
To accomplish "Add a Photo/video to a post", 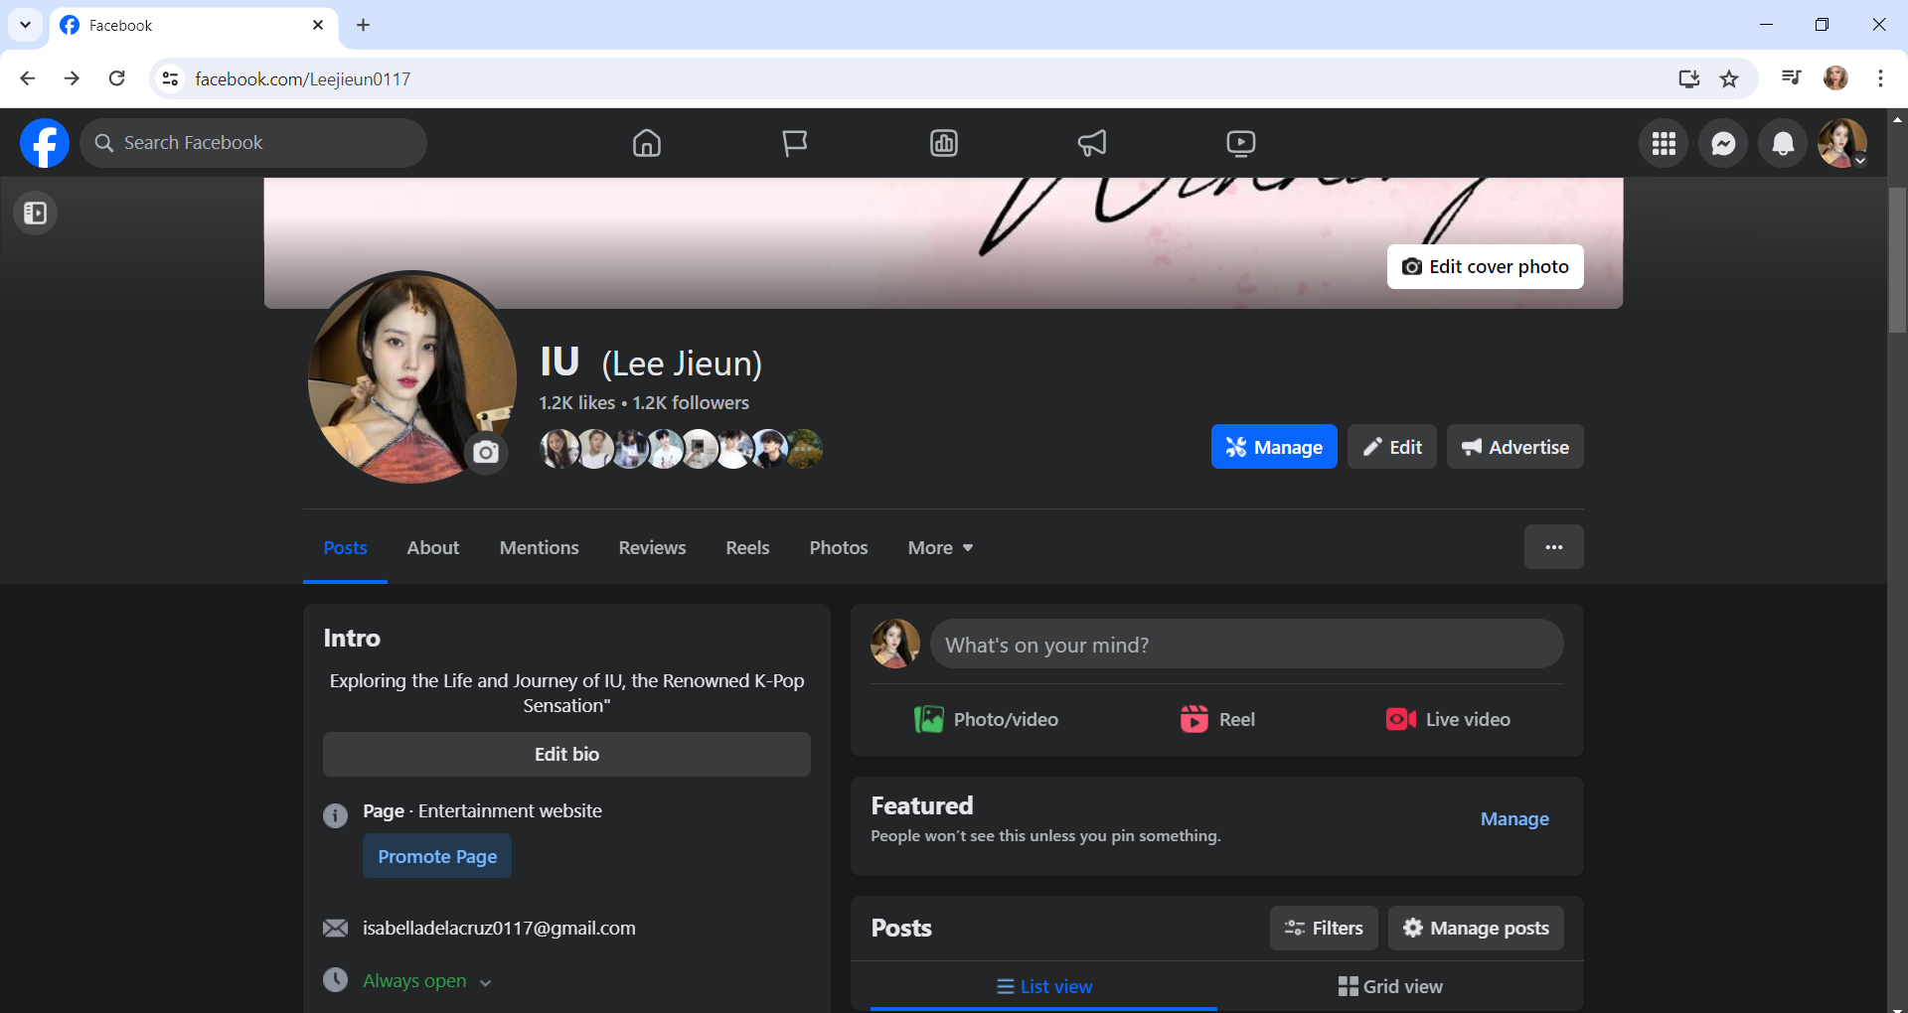I will (986, 719).
